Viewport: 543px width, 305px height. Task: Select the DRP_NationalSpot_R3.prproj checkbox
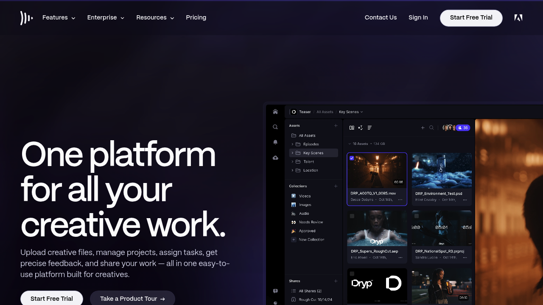[x=417, y=216]
